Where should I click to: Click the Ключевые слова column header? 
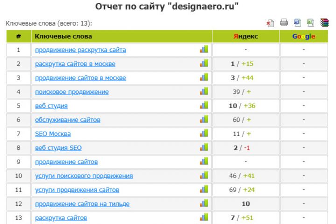tap(121, 36)
